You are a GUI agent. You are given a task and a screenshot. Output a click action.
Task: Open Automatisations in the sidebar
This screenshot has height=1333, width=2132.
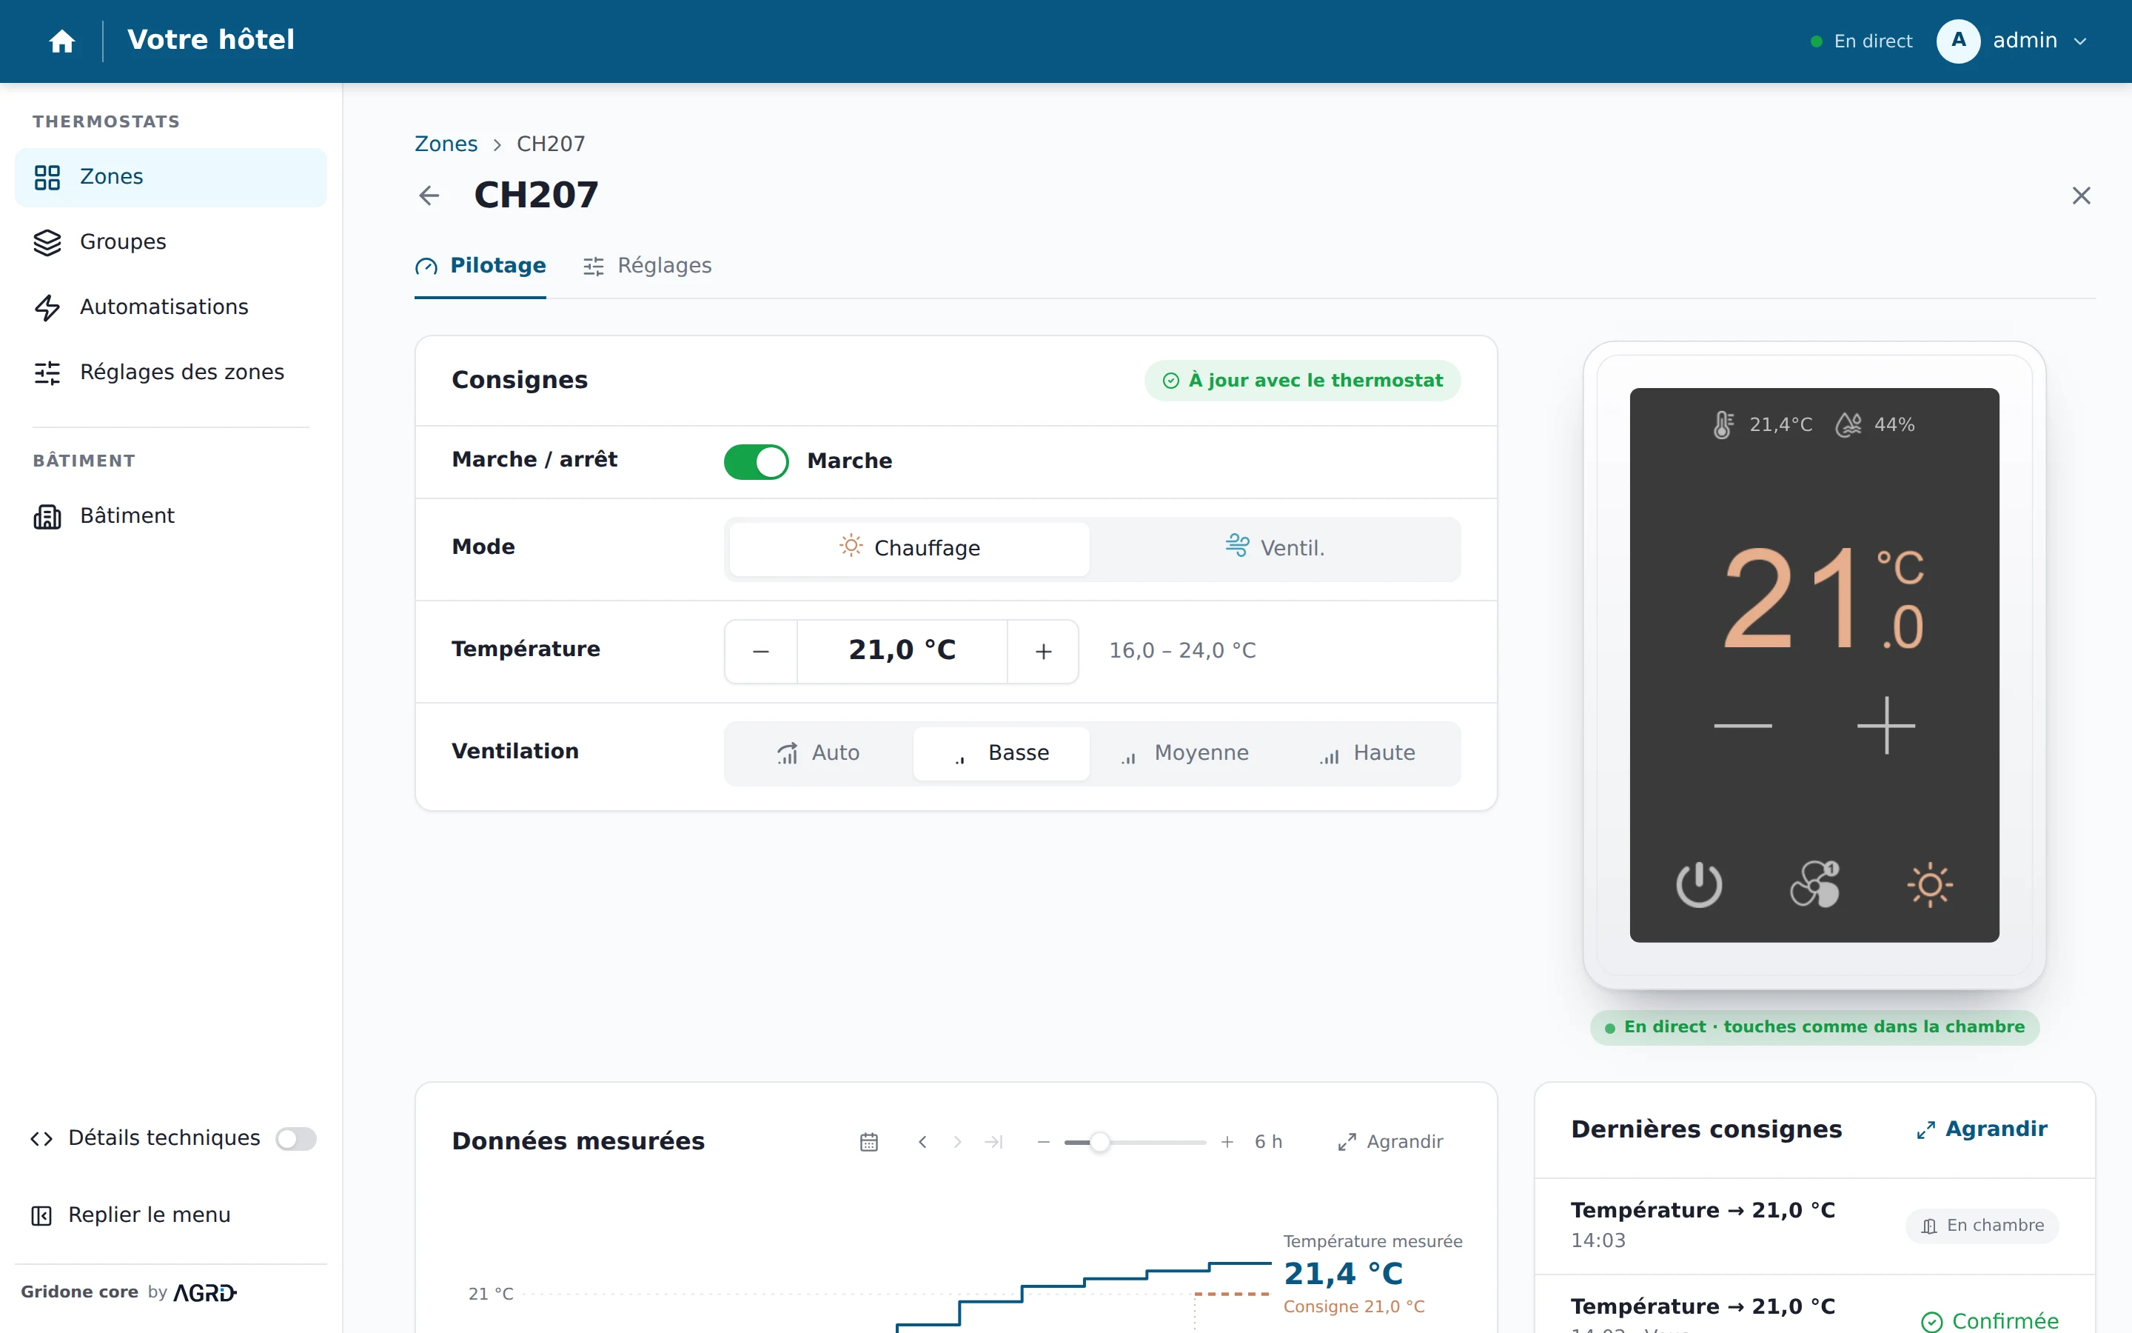171,307
